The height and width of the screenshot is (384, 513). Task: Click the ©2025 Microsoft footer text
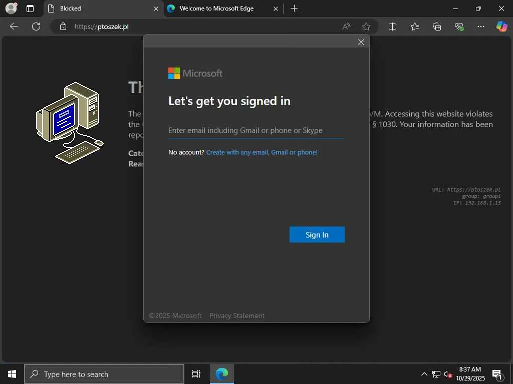pos(175,316)
